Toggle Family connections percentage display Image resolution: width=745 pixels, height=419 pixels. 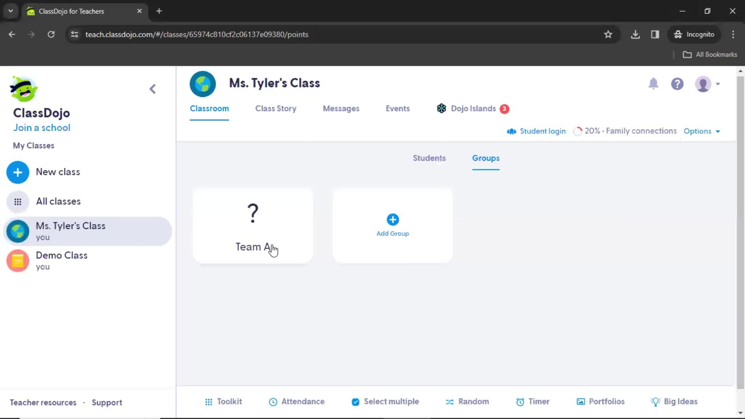point(625,131)
